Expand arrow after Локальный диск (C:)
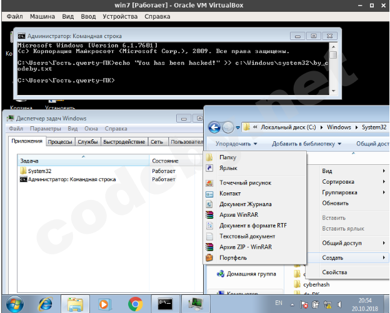 tap(321, 127)
